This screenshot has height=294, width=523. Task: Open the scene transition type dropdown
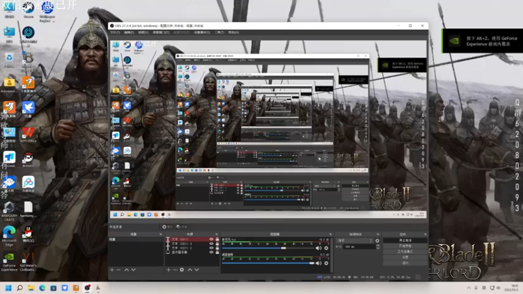click(x=355, y=240)
